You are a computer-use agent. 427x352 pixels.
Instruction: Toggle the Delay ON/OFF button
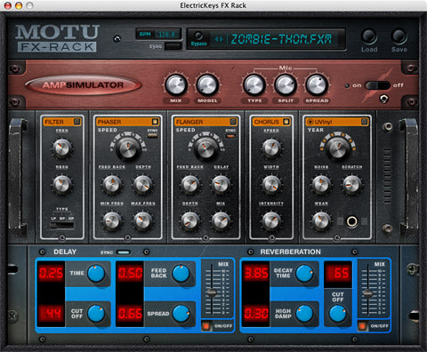tap(205, 326)
